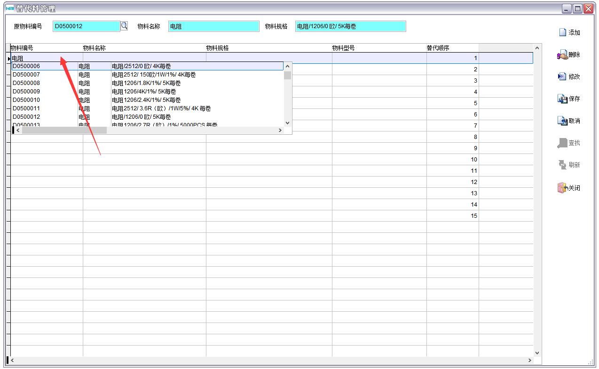Click the magnifier search icon beside 原物料编号
The image size is (599, 369).
pyautogui.click(x=124, y=26)
